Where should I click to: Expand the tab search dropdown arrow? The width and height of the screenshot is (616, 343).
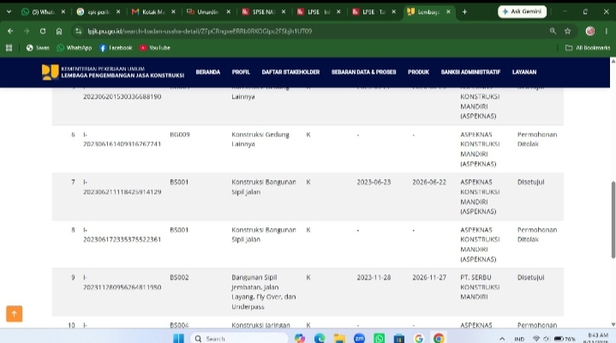point(9,12)
